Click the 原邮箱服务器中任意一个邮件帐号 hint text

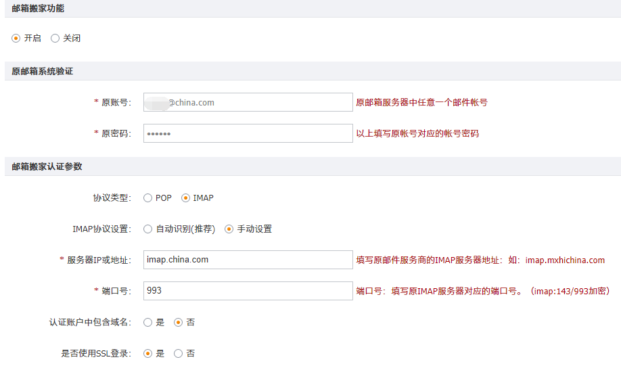[421, 103]
